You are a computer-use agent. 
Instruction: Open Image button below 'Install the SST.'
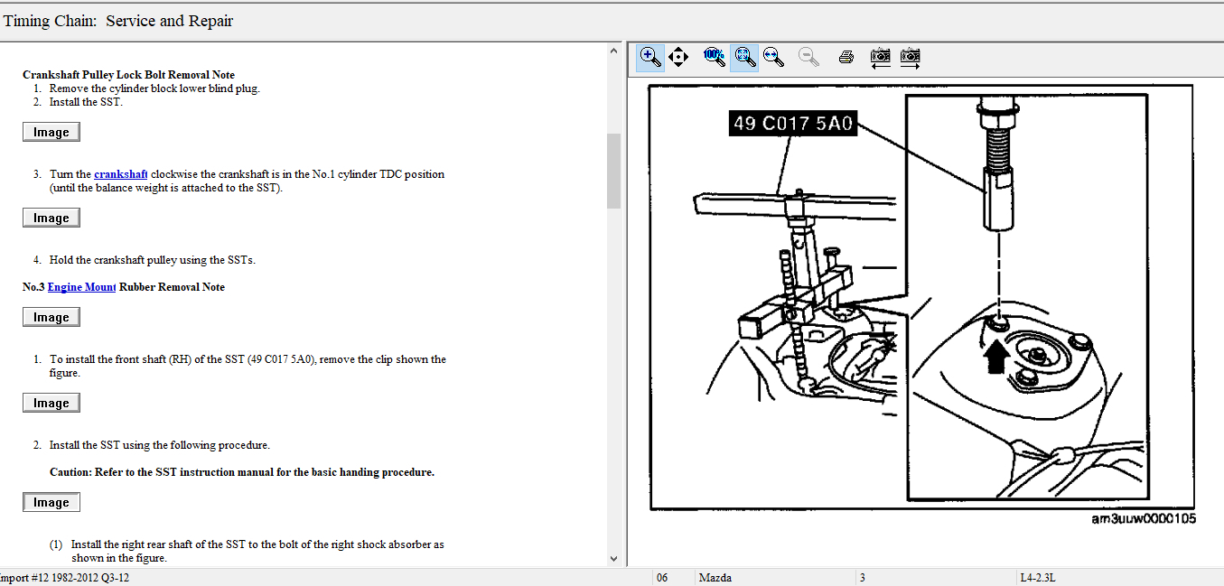[51, 133]
